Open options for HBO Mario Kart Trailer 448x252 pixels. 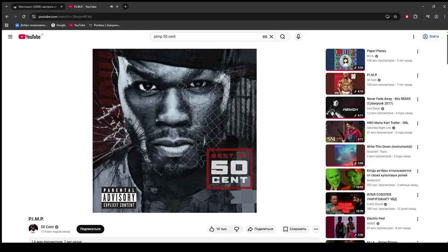[x=417, y=123]
